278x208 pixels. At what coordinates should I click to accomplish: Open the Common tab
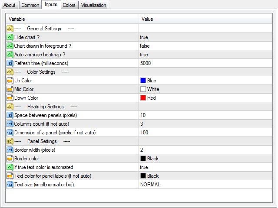coord(30,5)
